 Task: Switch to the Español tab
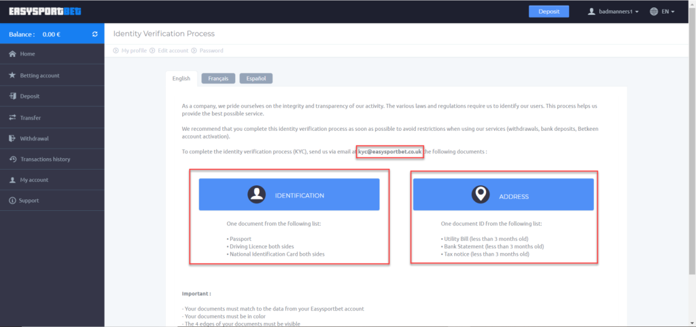(x=256, y=79)
